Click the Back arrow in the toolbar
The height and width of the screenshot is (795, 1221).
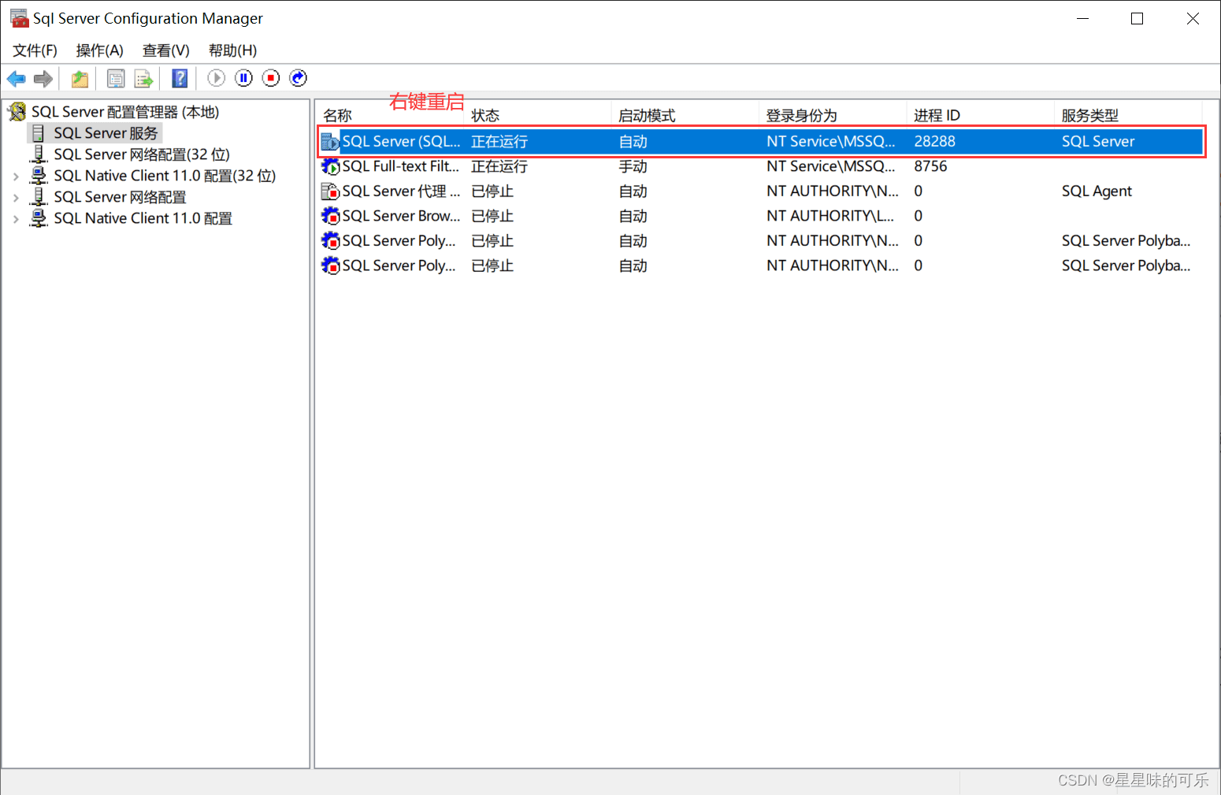click(16, 79)
